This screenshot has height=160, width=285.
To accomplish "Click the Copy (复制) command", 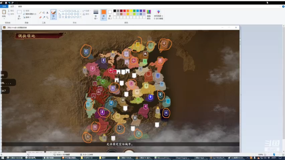I will (x=11, y=14).
